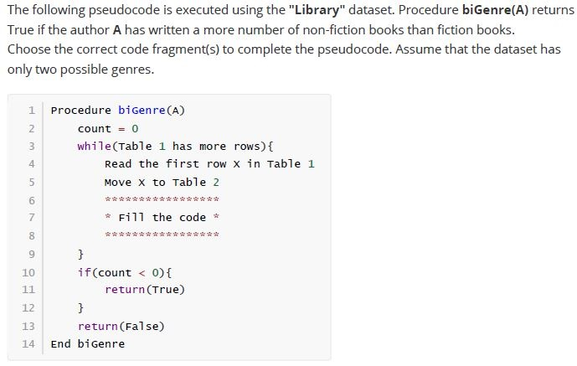Click line number 14 in the code gutter
This screenshot has width=577, height=366.
[x=28, y=344]
